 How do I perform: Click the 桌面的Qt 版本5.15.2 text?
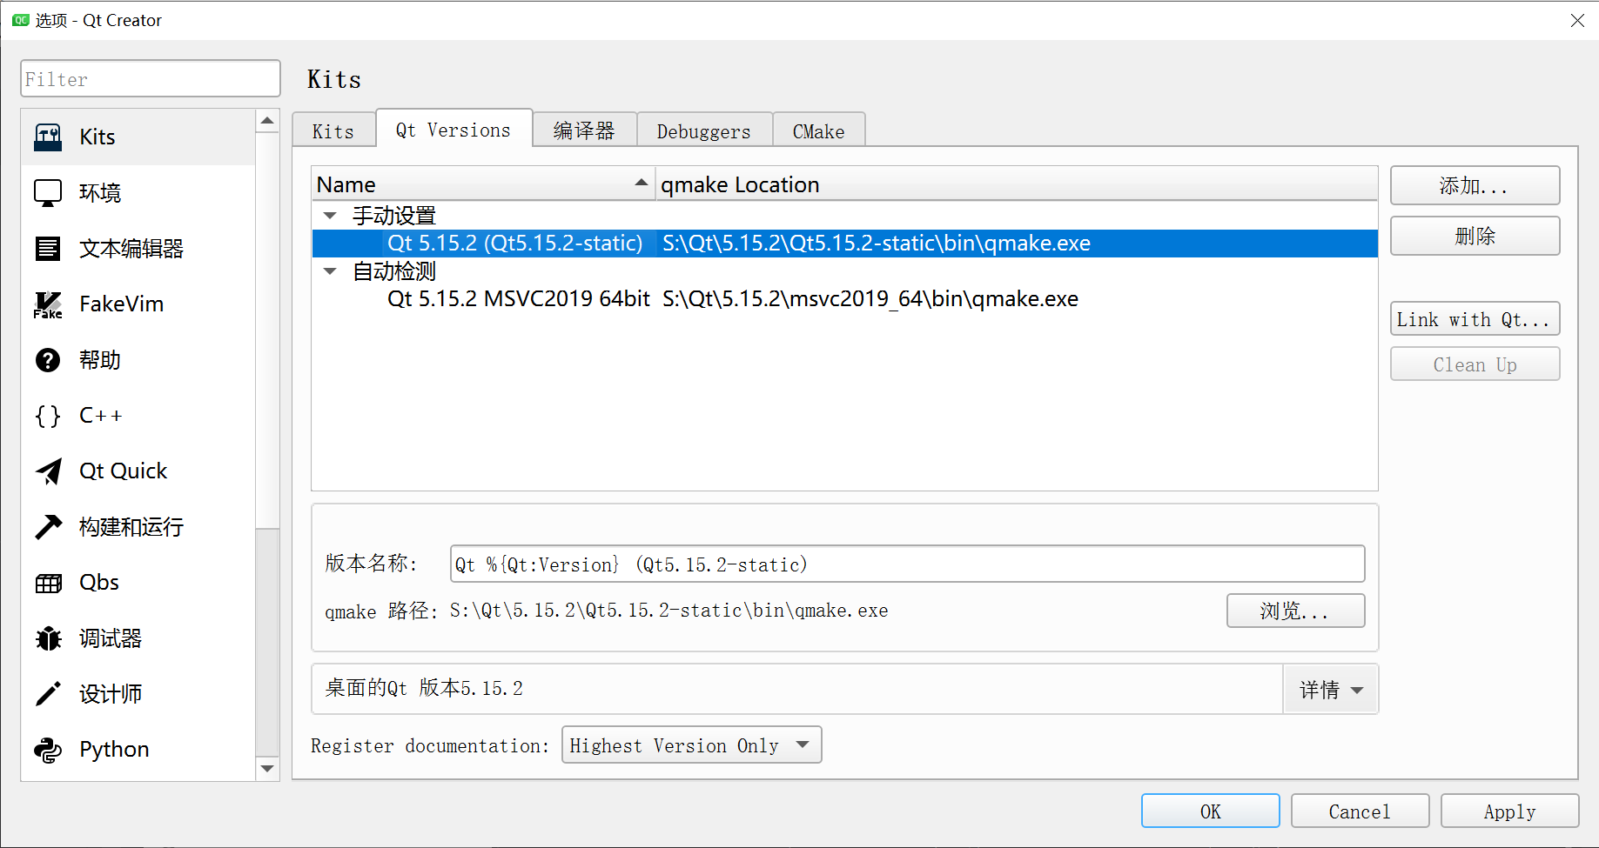coord(424,689)
